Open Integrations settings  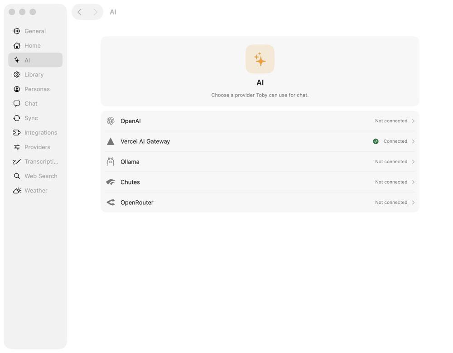(x=35, y=132)
